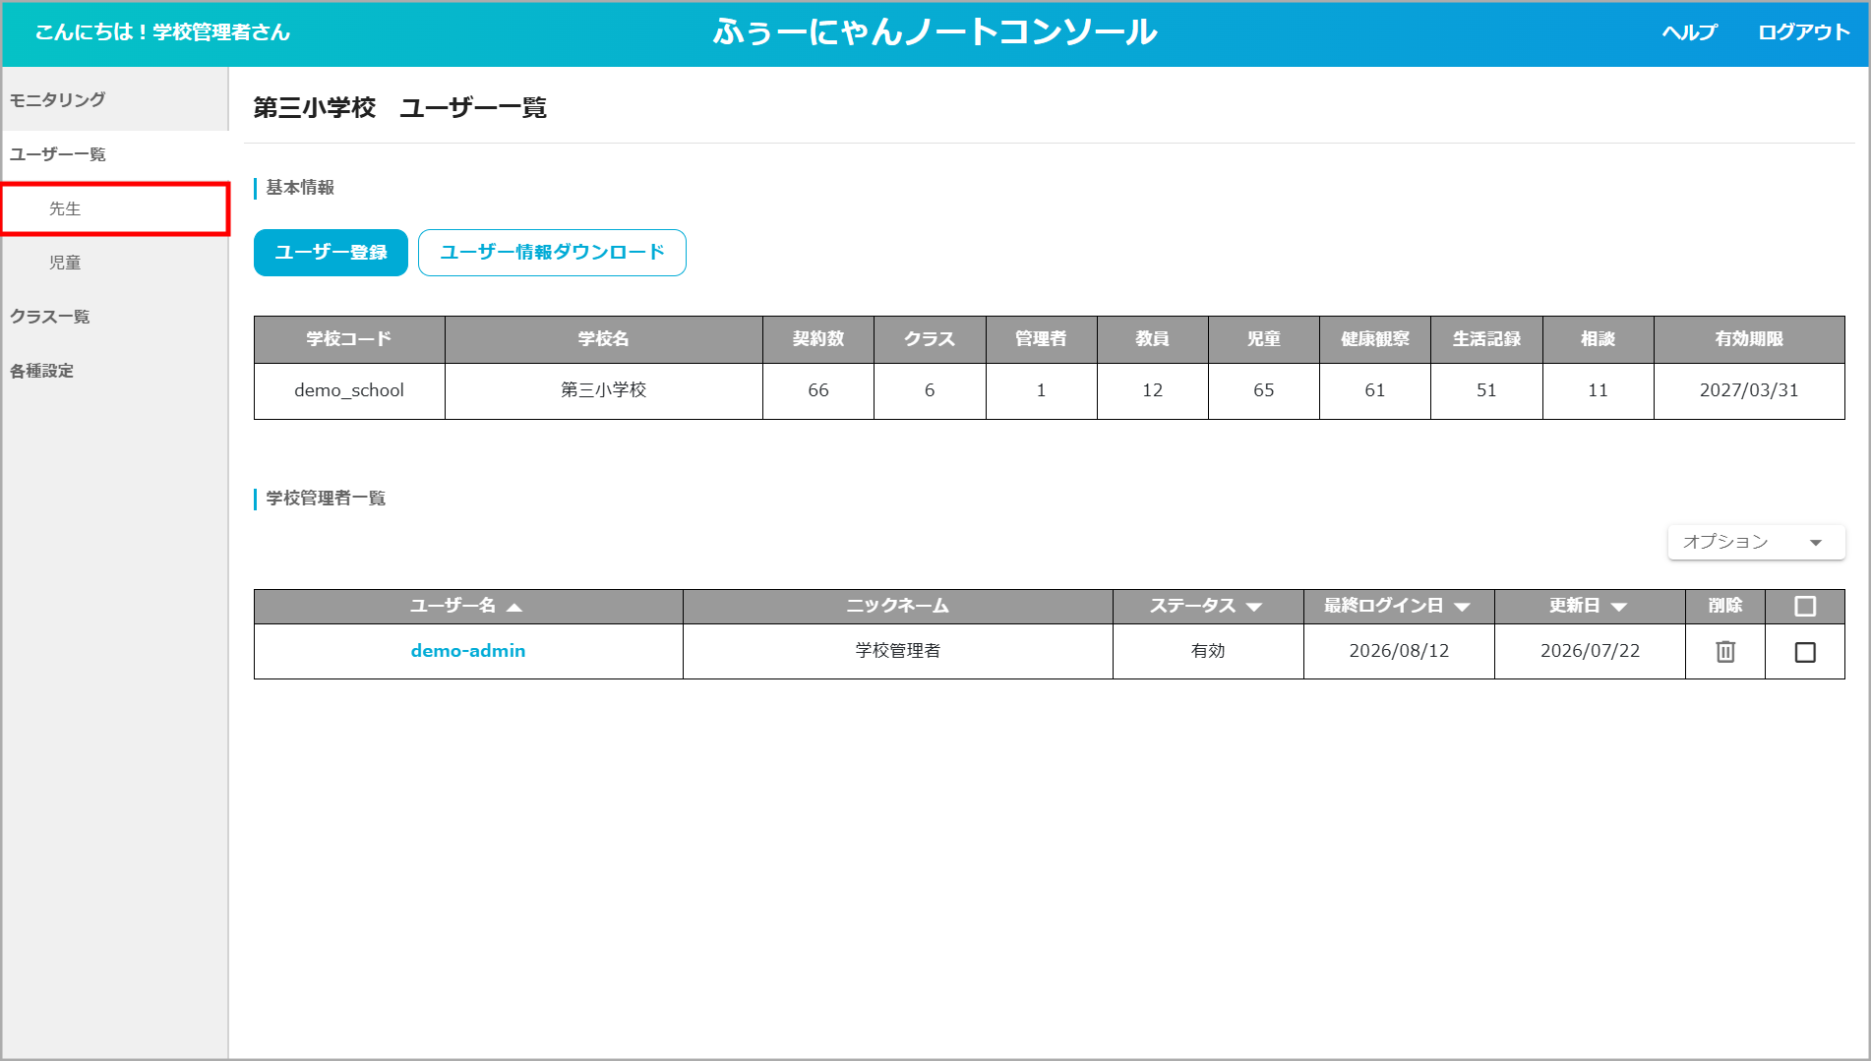Viewport: 1871px width, 1061px height.
Task: Check the demo-admin row checkbox
Action: click(1805, 652)
